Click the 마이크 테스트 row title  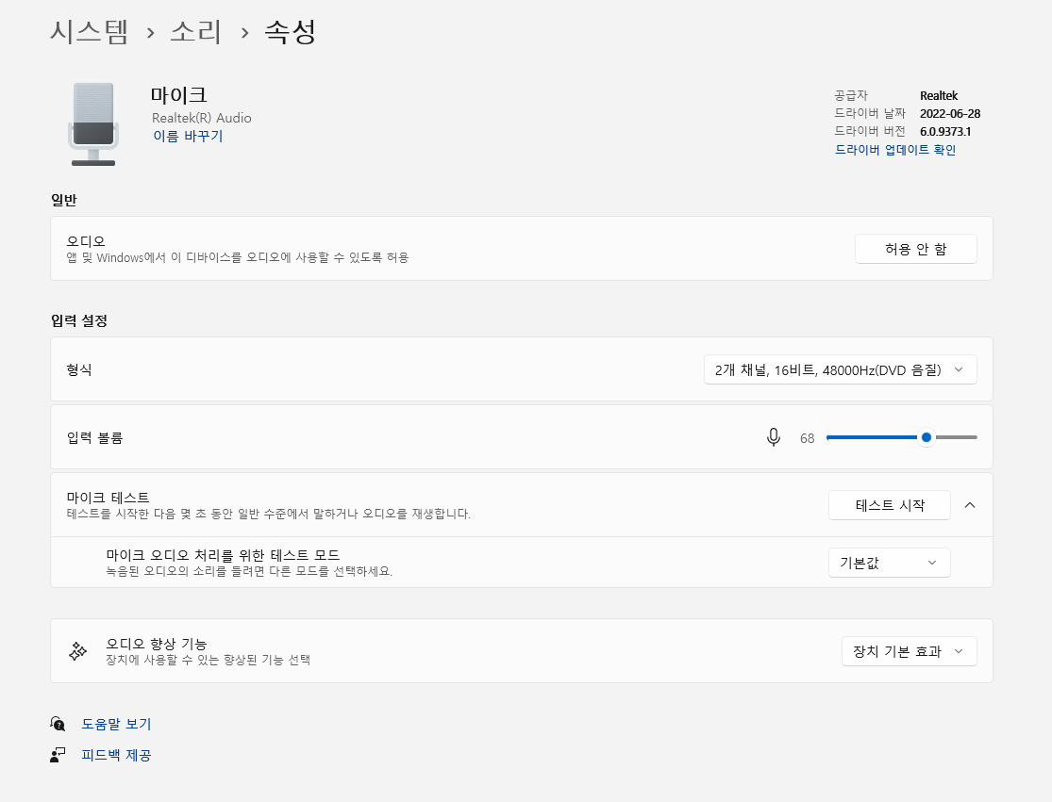point(108,498)
